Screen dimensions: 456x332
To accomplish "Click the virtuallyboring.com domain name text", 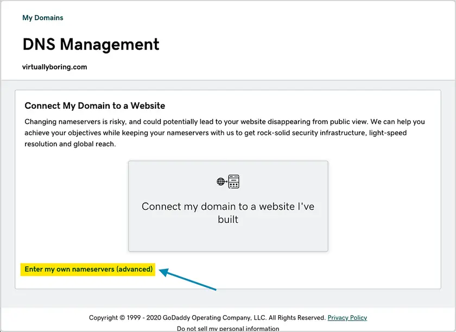I will pos(55,67).
